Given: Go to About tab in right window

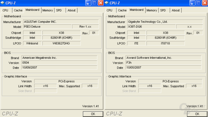Looking at the screenshot, I should tap(175, 10).
